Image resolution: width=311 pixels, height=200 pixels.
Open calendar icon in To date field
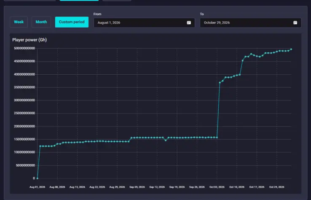point(295,23)
